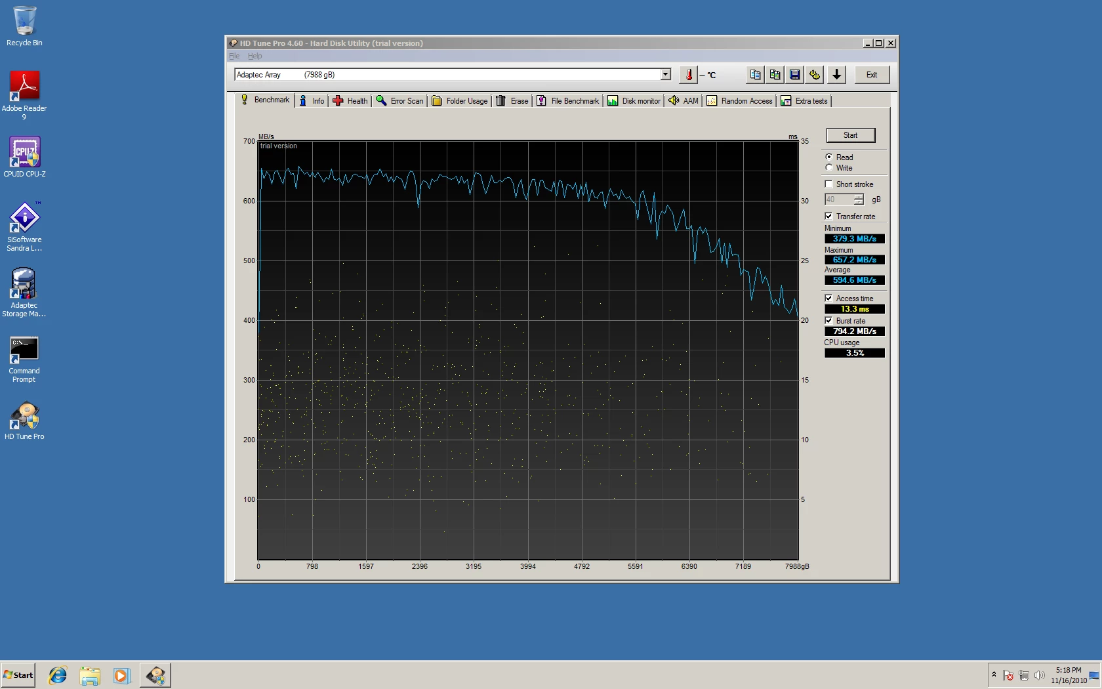This screenshot has width=1102, height=689.
Task: Switch to the Error Scan tab
Action: click(399, 101)
